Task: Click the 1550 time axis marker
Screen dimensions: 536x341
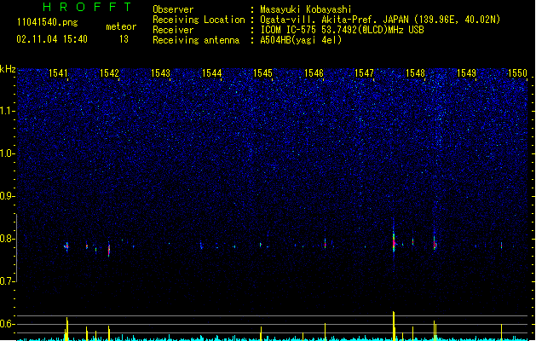Action: pyautogui.click(x=517, y=73)
